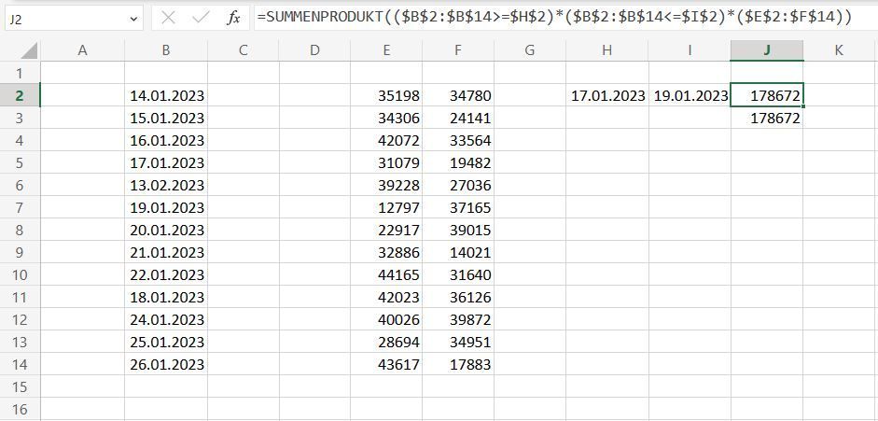This screenshot has height=421, width=878.
Task: Select column B cell 17.01.2023 in row 5
Action: [x=166, y=163]
